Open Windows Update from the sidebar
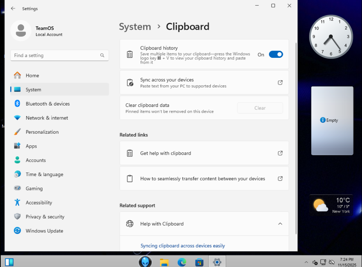362x267 pixels. coord(44,231)
